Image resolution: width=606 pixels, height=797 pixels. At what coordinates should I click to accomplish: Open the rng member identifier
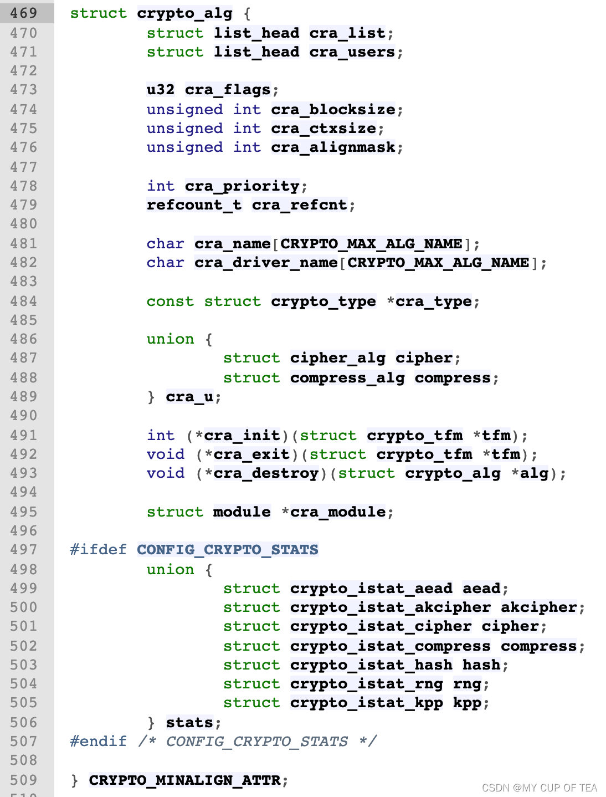468,684
